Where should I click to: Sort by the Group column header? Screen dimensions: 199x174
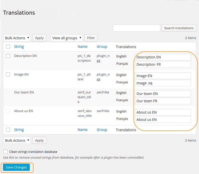[x=102, y=47]
